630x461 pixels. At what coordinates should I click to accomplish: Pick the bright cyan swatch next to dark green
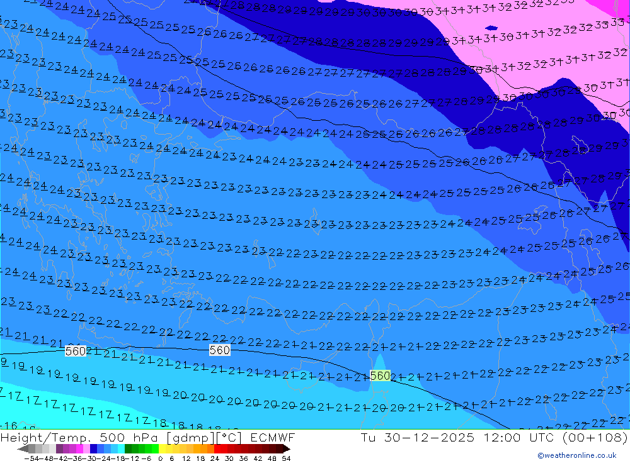[121, 449]
